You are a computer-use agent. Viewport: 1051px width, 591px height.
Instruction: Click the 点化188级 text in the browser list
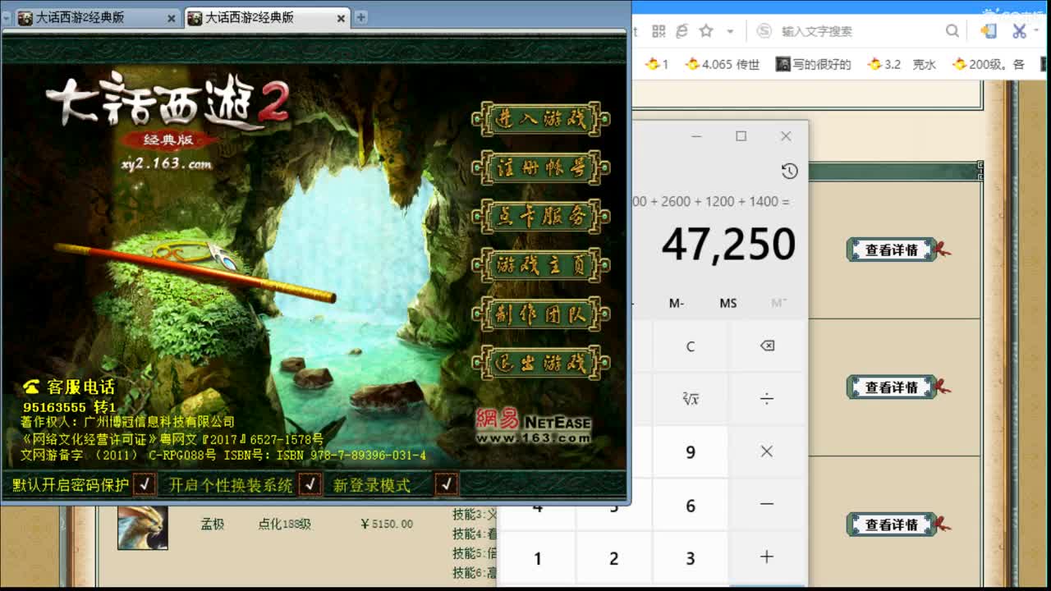[285, 524]
